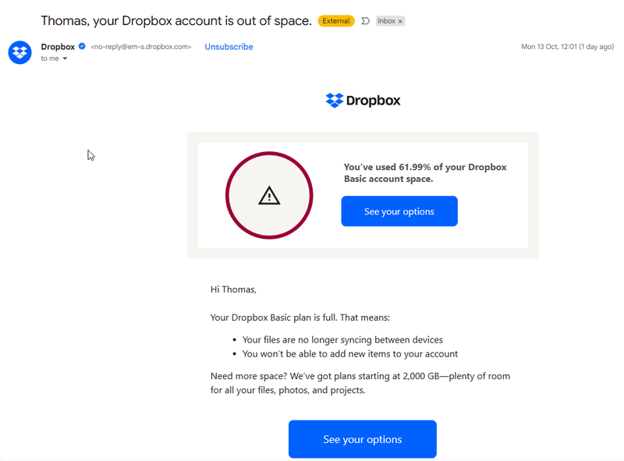Click the Dropbox sender avatar icon
The height and width of the screenshot is (461, 624).
[x=19, y=52]
